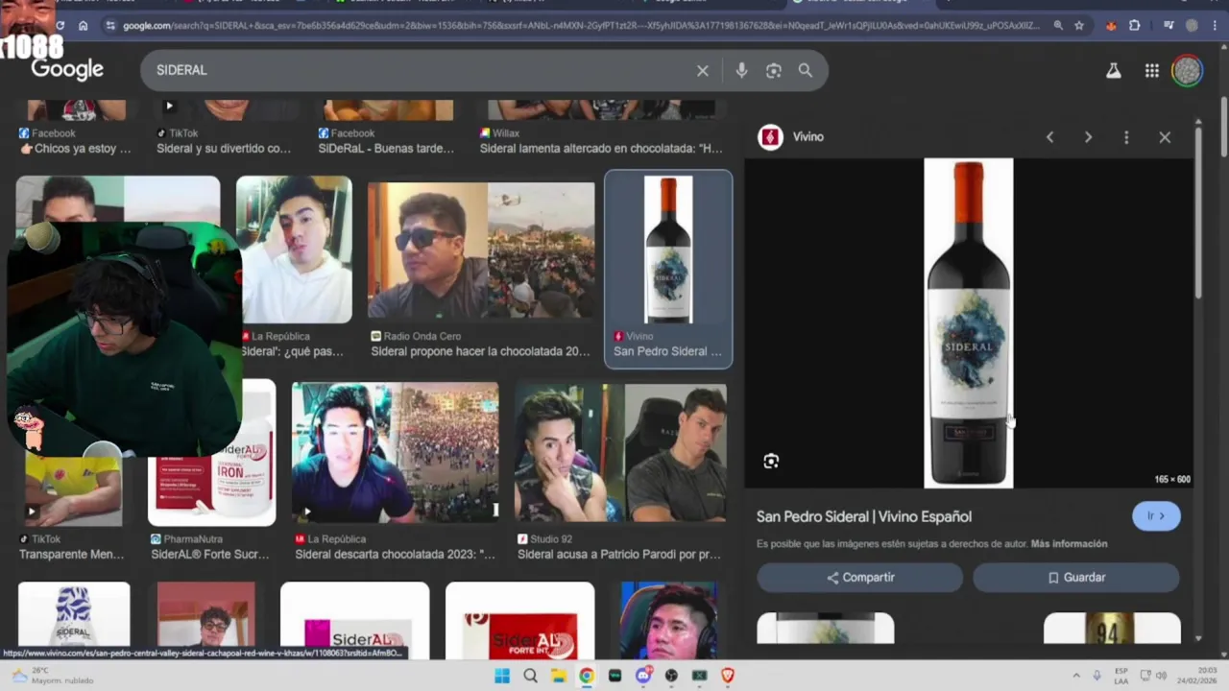The image size is (1229, 691).
Task: Click the page vertical scrollbar
Action: [x=1223, y=125]
